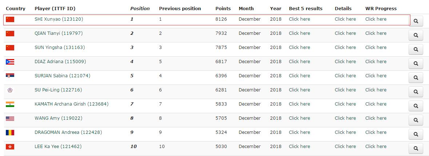Image resolution: width=429 pixels, height=156 pixels.
Task: Click Details link for QIAN Tianyi
Action: [345, 33]
